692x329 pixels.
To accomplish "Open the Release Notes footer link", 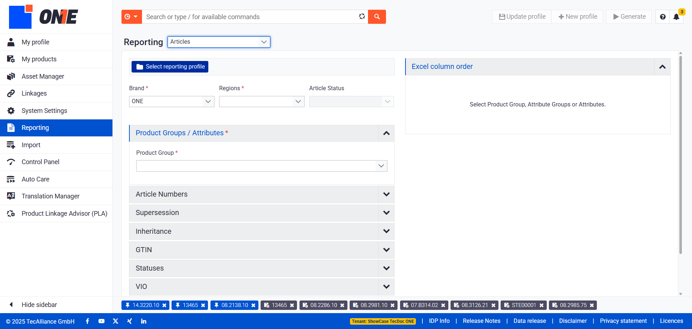I will (482, 321).
